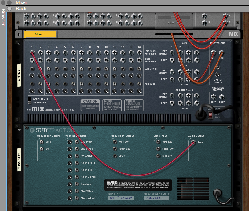Unfold the Mixer 1 device with the triangle
The width and height of the screenshot is (249, 211).
click(x=19, y=34)
